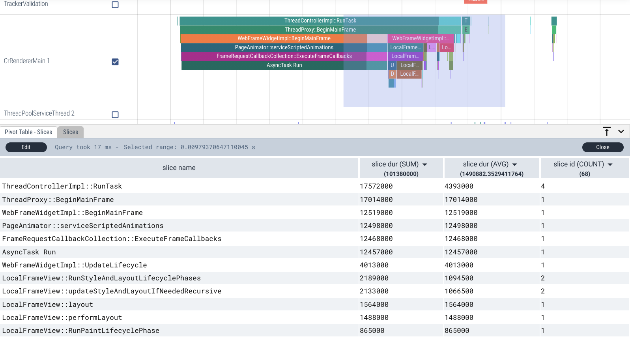Enable the TrackerValidation track checkbox
This screenshot has height=338, width=630.
tap(115, 5)
